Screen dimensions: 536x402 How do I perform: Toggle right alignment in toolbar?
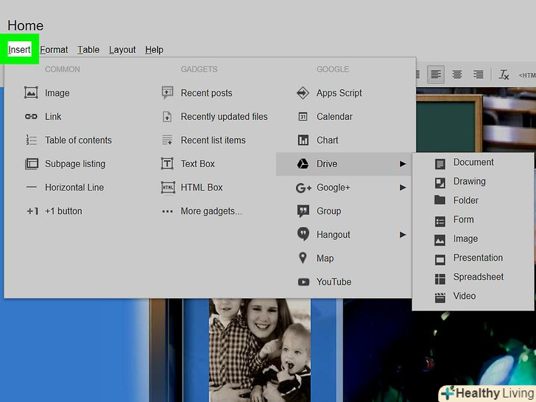[479, 74]
